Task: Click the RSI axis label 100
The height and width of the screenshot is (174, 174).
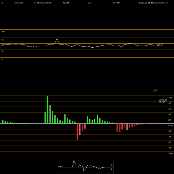Action: (3, 32)
